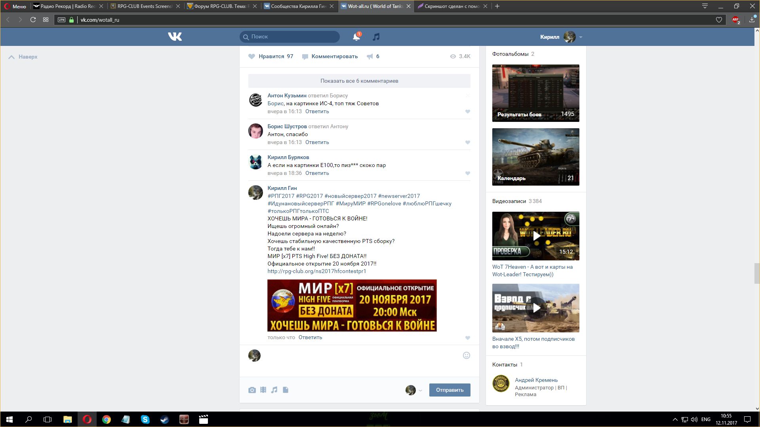Reply to Антон Кузьмин via Ответить
Image resolution: width=760 pixels, height=427 pixels.
317,111
